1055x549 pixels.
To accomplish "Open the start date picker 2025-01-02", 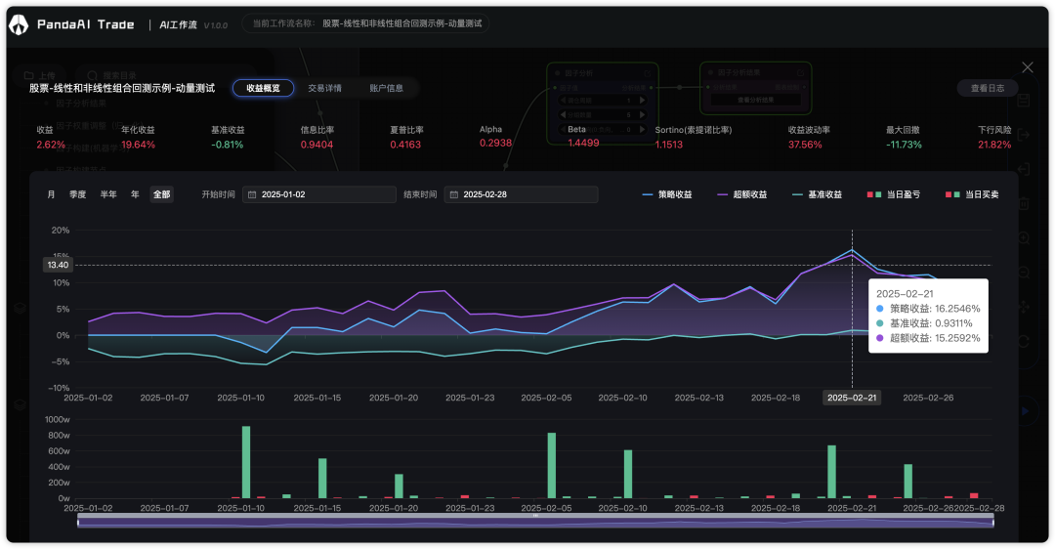I will pos(324,194).
